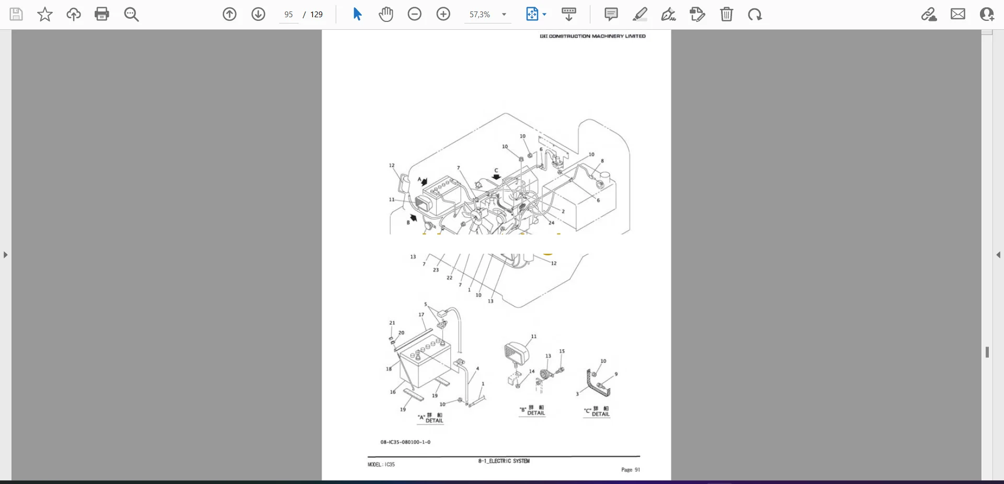Select the highlighter pen tool
This screenshot has height=484, width=1004.
point(640,14)
